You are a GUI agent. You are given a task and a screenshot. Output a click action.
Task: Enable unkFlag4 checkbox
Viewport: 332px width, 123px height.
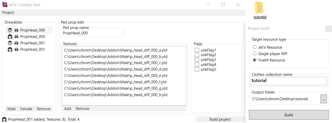[197, 64]
